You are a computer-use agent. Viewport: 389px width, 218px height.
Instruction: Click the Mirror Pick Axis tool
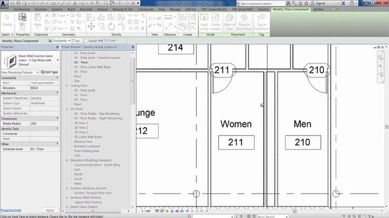[x=111, y=17]
